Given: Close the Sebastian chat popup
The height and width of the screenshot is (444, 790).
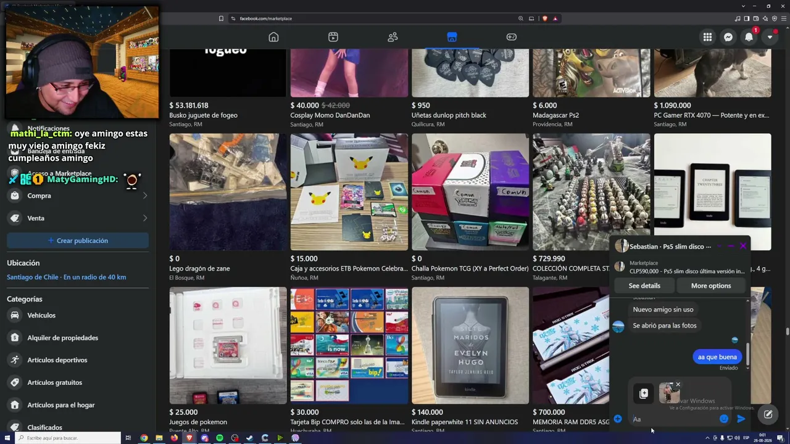Looking at the screenshot, I should click(x=743, y=246).
